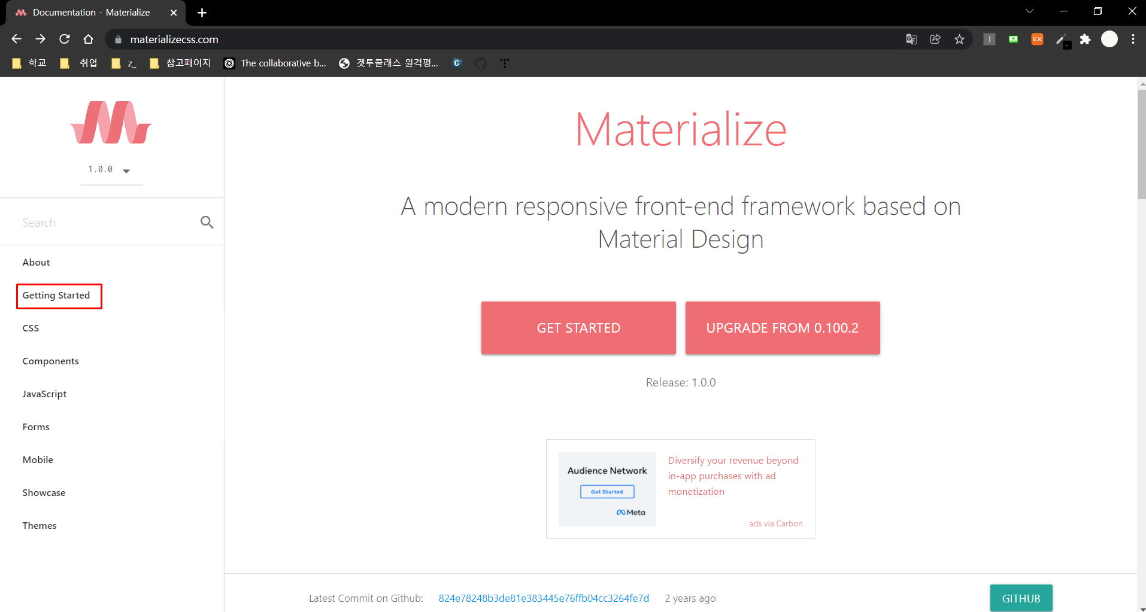
Task: Click the '2 years ago' text
Action: 690,598
